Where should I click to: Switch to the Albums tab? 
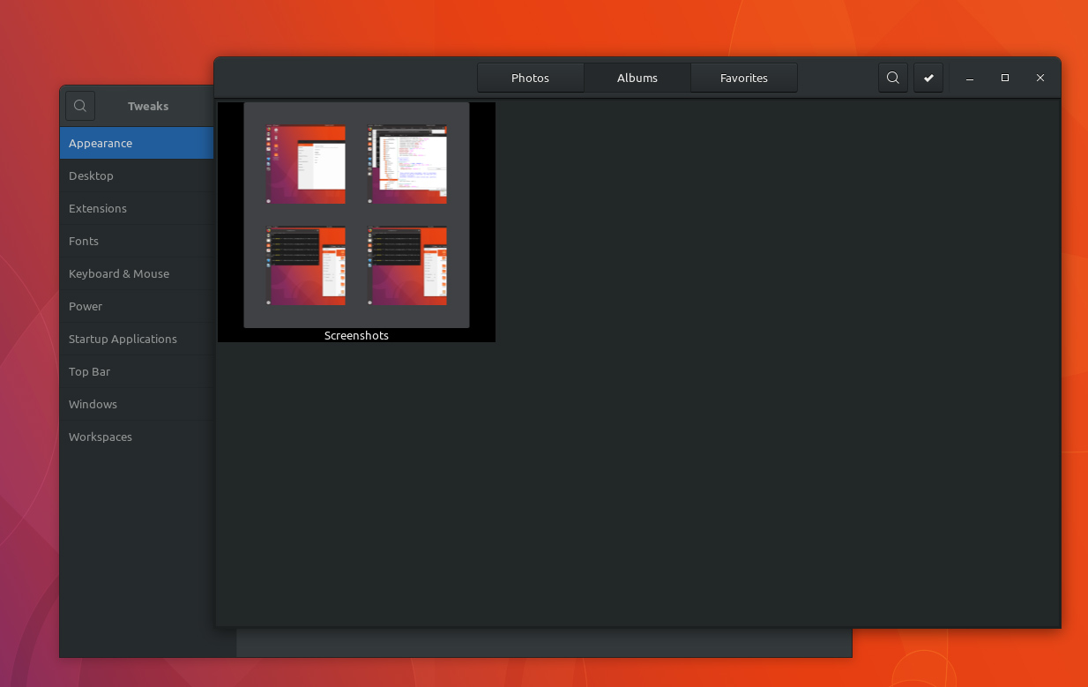point(637,78)
